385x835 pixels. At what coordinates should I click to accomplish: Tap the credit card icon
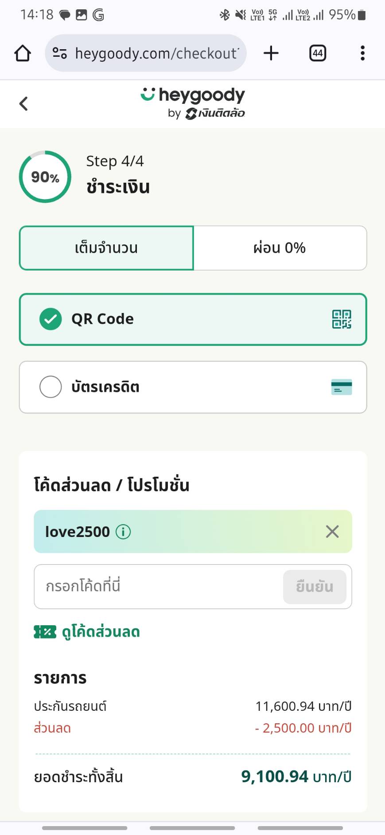pyautogui.click(x=342, y=387)
